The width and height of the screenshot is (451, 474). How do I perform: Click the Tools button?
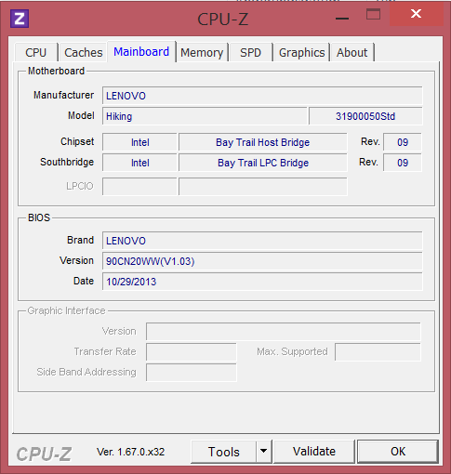point(224,452)
